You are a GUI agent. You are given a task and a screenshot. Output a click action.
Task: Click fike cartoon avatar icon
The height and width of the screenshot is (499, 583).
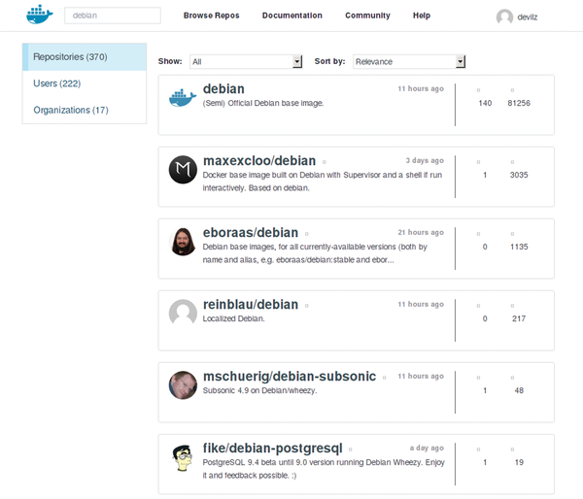(x=183, y=458)
